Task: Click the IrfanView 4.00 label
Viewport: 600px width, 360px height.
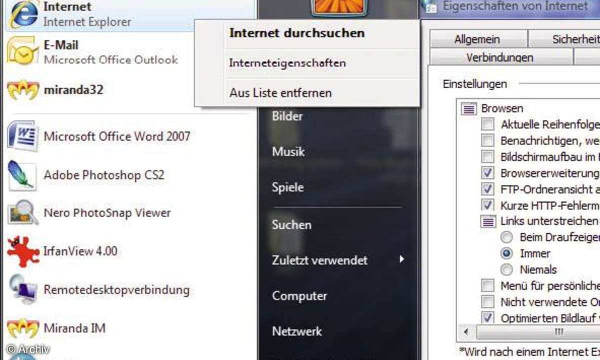Action: 80,250
